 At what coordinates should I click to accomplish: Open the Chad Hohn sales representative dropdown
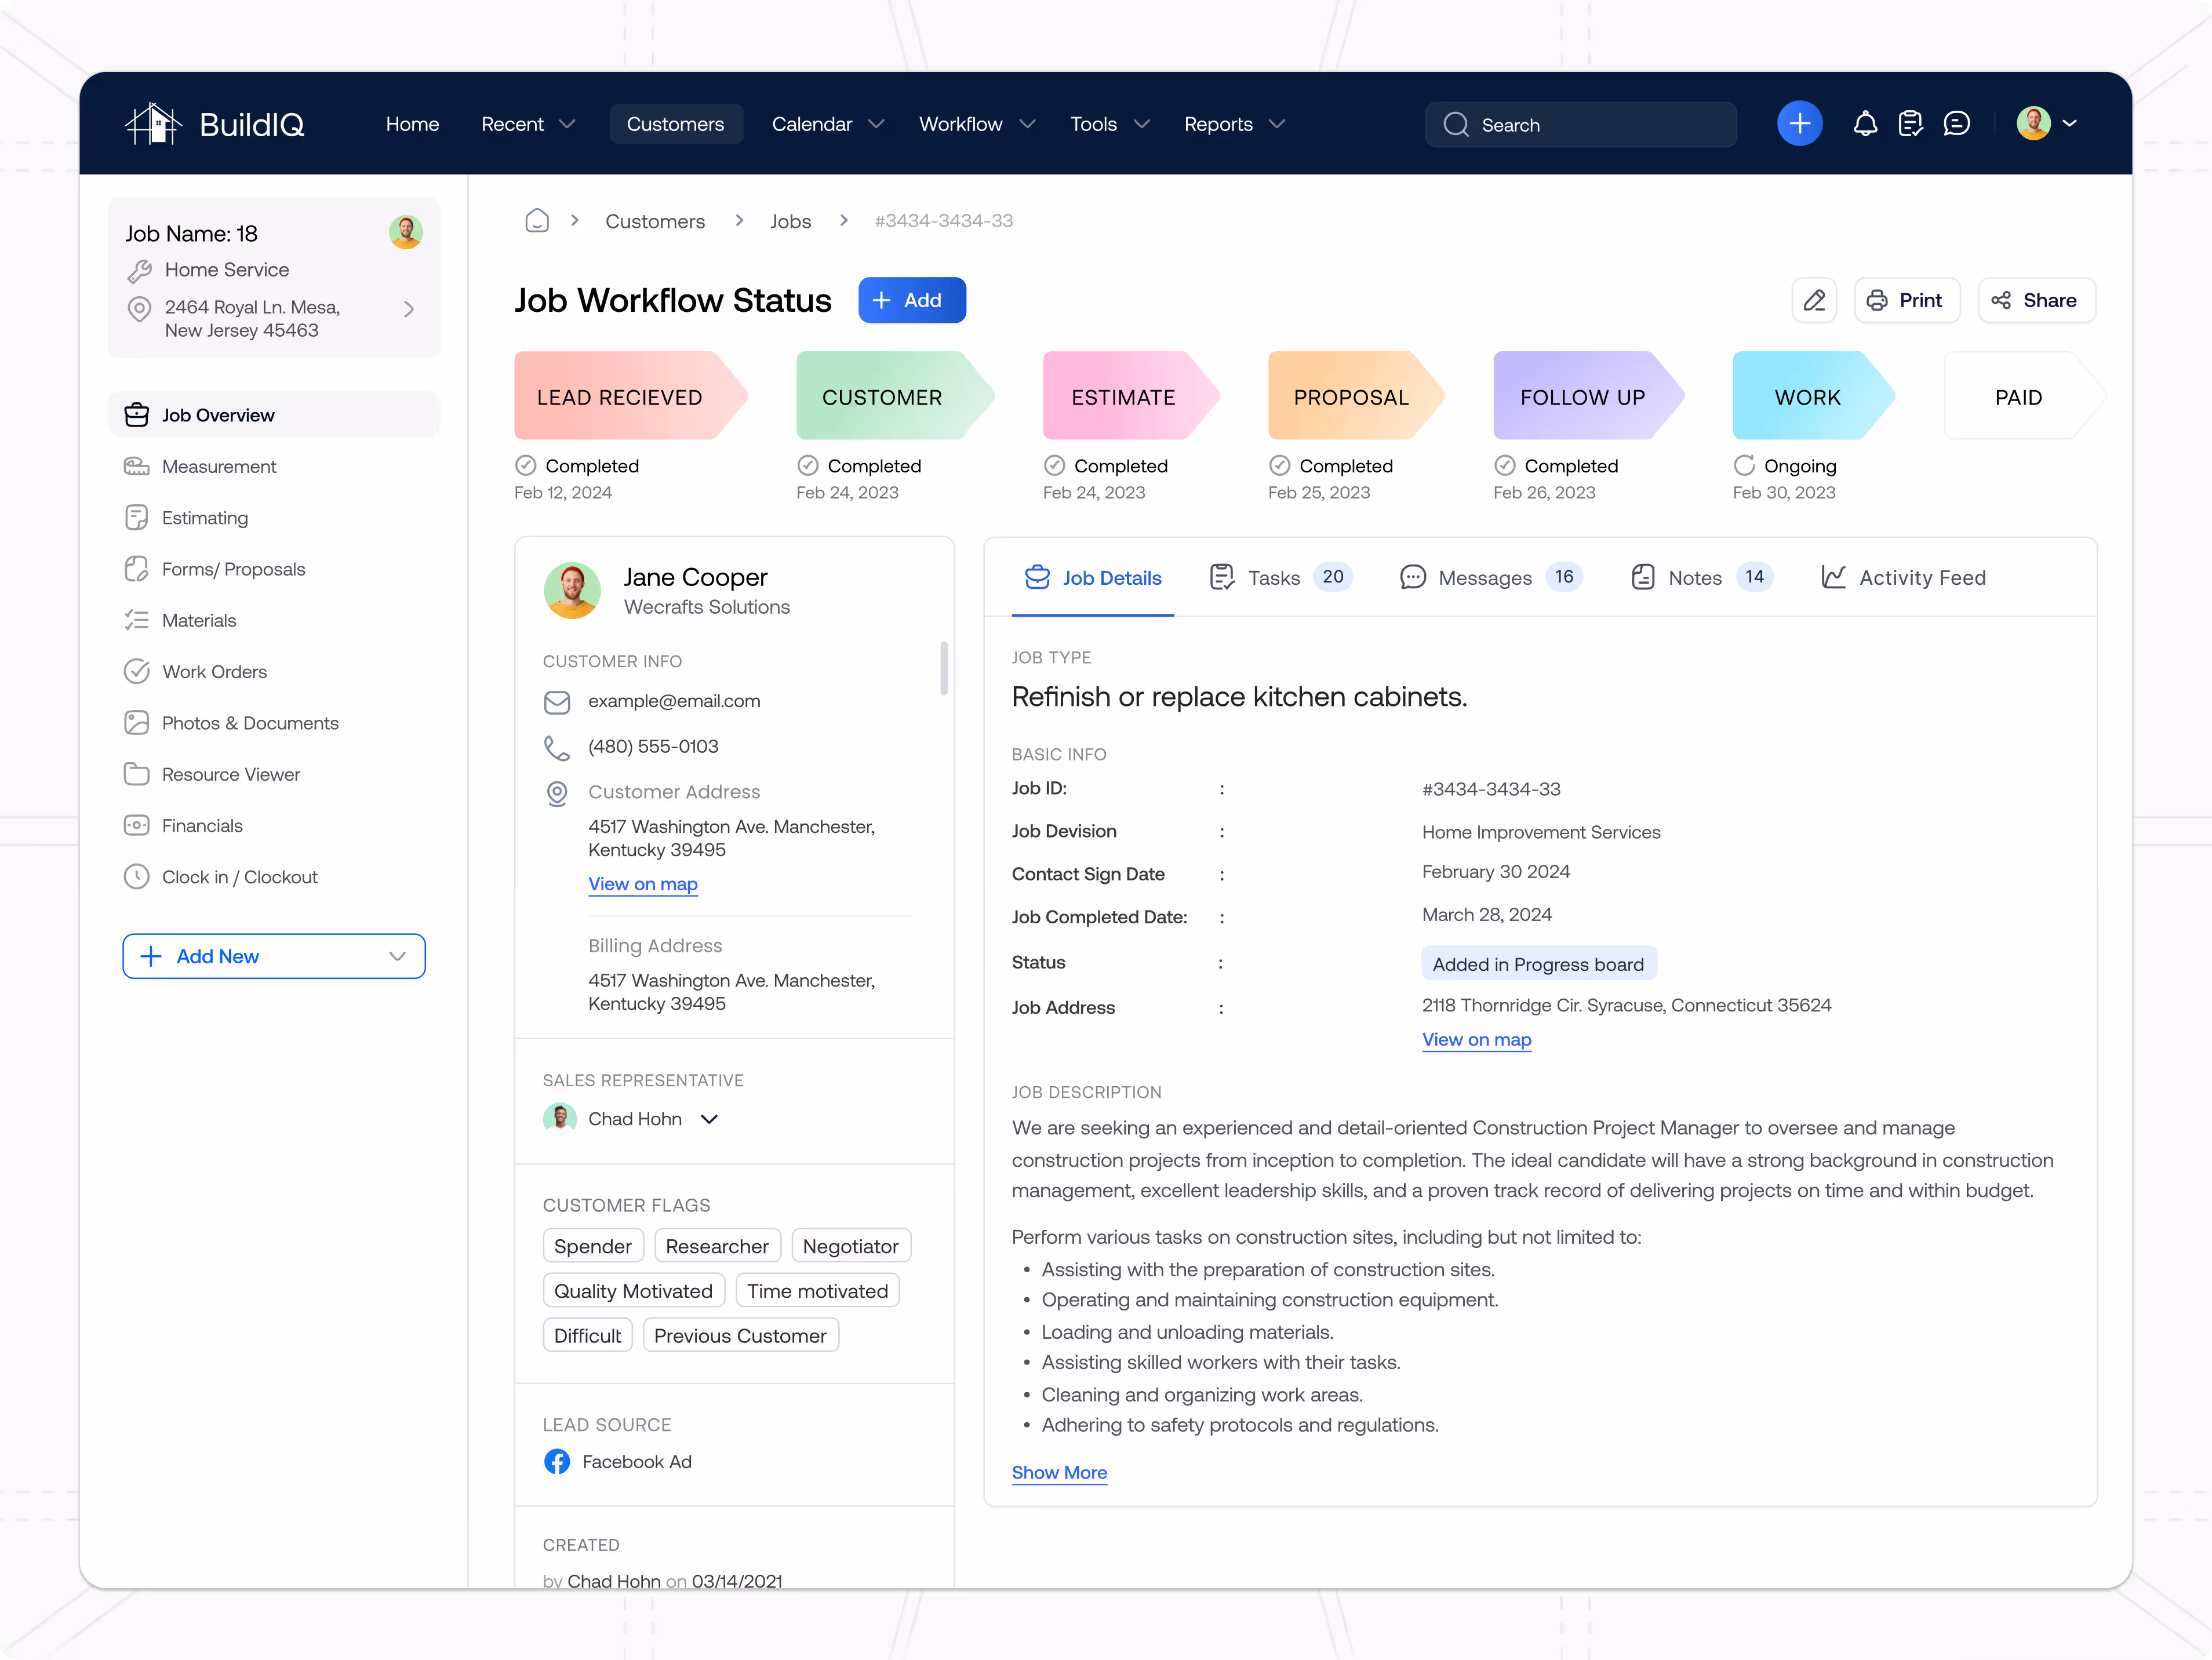(709, 1119)
